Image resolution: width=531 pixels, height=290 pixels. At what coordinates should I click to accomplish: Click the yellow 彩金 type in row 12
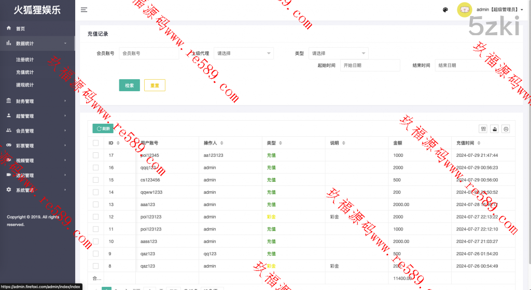pos(271,216)
